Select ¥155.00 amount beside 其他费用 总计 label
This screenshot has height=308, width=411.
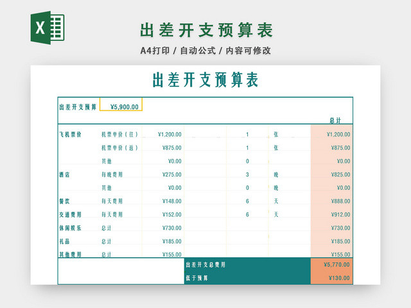coord(171,255)
